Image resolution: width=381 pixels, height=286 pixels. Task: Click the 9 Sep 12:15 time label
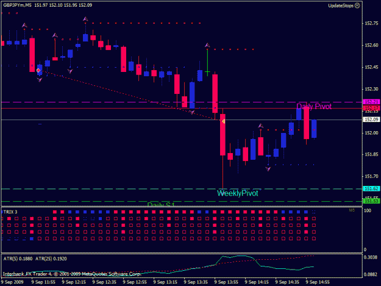[74, 282]
